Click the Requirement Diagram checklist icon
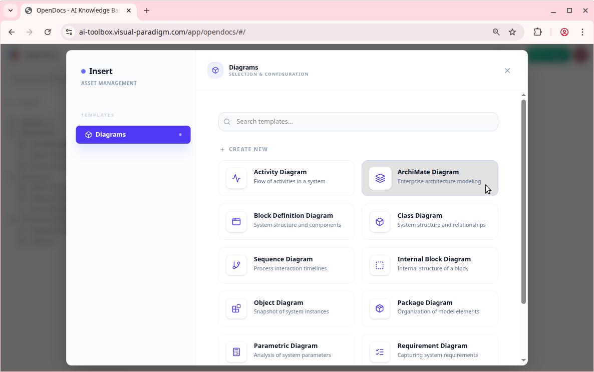Viewport: 594px width, 372px height. point(380,352)
